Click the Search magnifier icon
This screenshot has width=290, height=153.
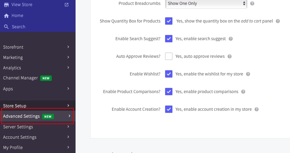pos(6,27)
